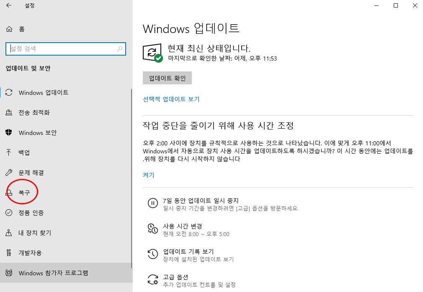
Task: Click the 백업 upload arrow icon
Action: point(9,152)
